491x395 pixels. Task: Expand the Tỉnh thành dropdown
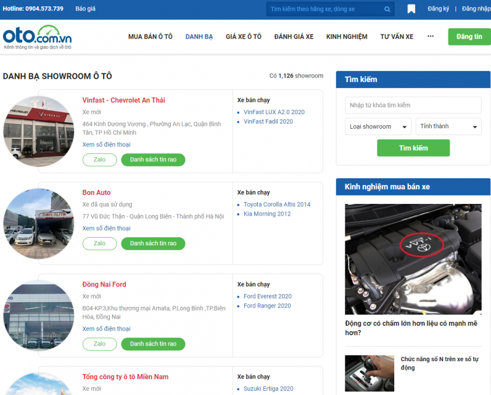point(448,126)
